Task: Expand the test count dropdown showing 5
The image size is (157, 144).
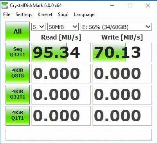Action: (x=38, y=27)
